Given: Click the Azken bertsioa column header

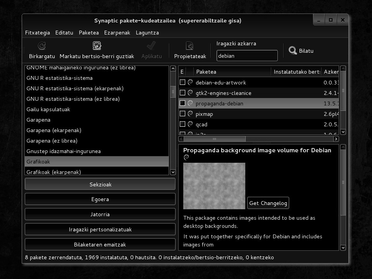Looking at the screenshot, I should coord(331,72).
